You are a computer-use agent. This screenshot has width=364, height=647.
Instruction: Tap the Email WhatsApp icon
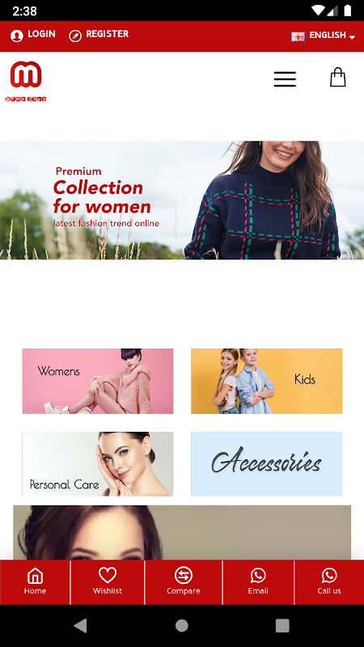point(258,575)
